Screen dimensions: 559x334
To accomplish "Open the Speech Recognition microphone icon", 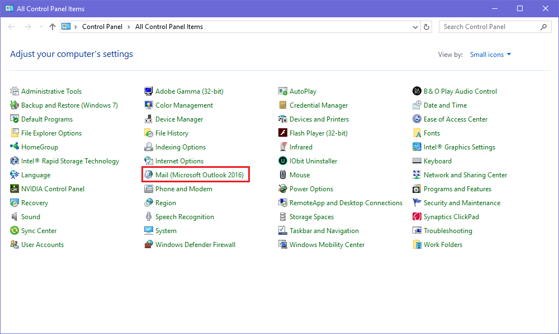I will pos(149,216).
